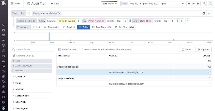This screenshot has width=215, height=111.
Task: Open the question mark help sidebar icon
Action: point(4,102)
